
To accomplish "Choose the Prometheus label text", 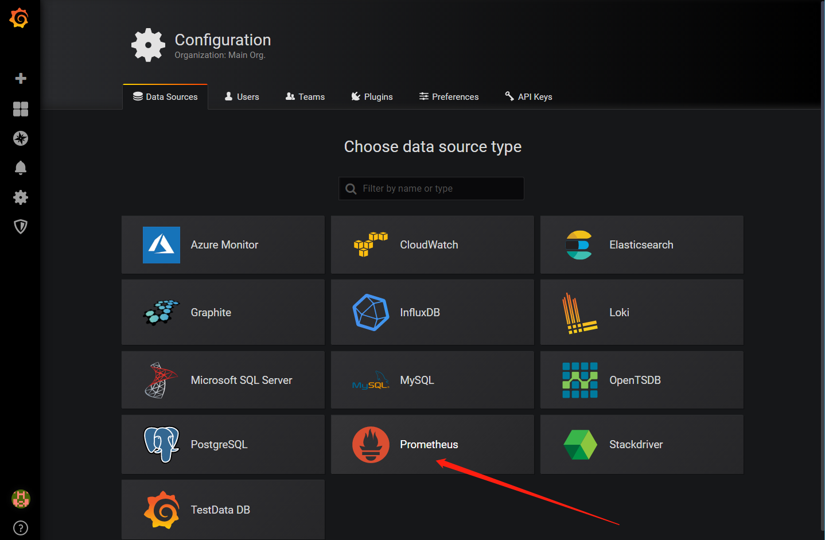I will tap(429, 445).
